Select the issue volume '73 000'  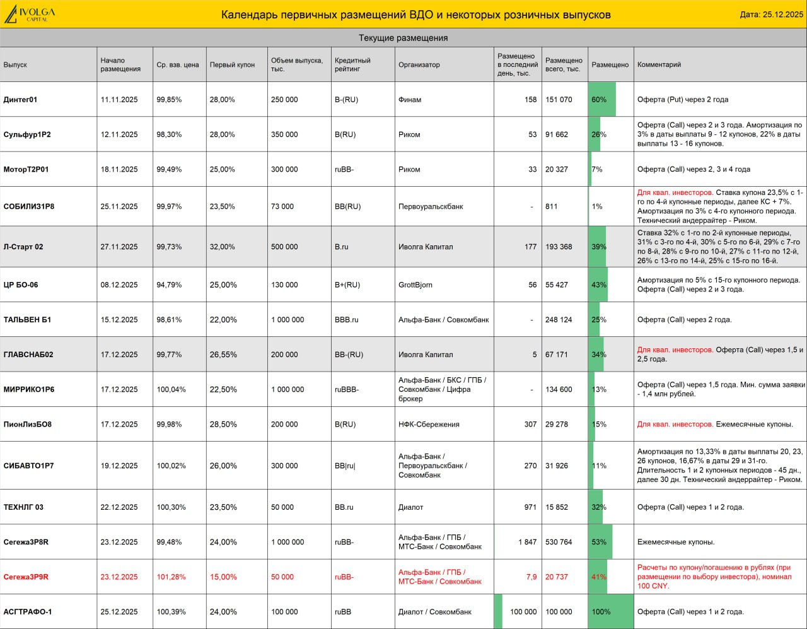tap(282, 206)
